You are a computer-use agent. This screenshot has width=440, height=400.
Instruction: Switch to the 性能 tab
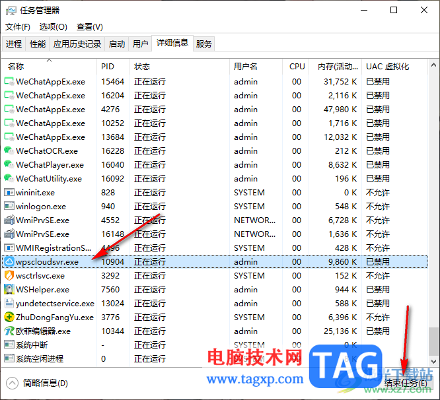click(x=38, y=44)
